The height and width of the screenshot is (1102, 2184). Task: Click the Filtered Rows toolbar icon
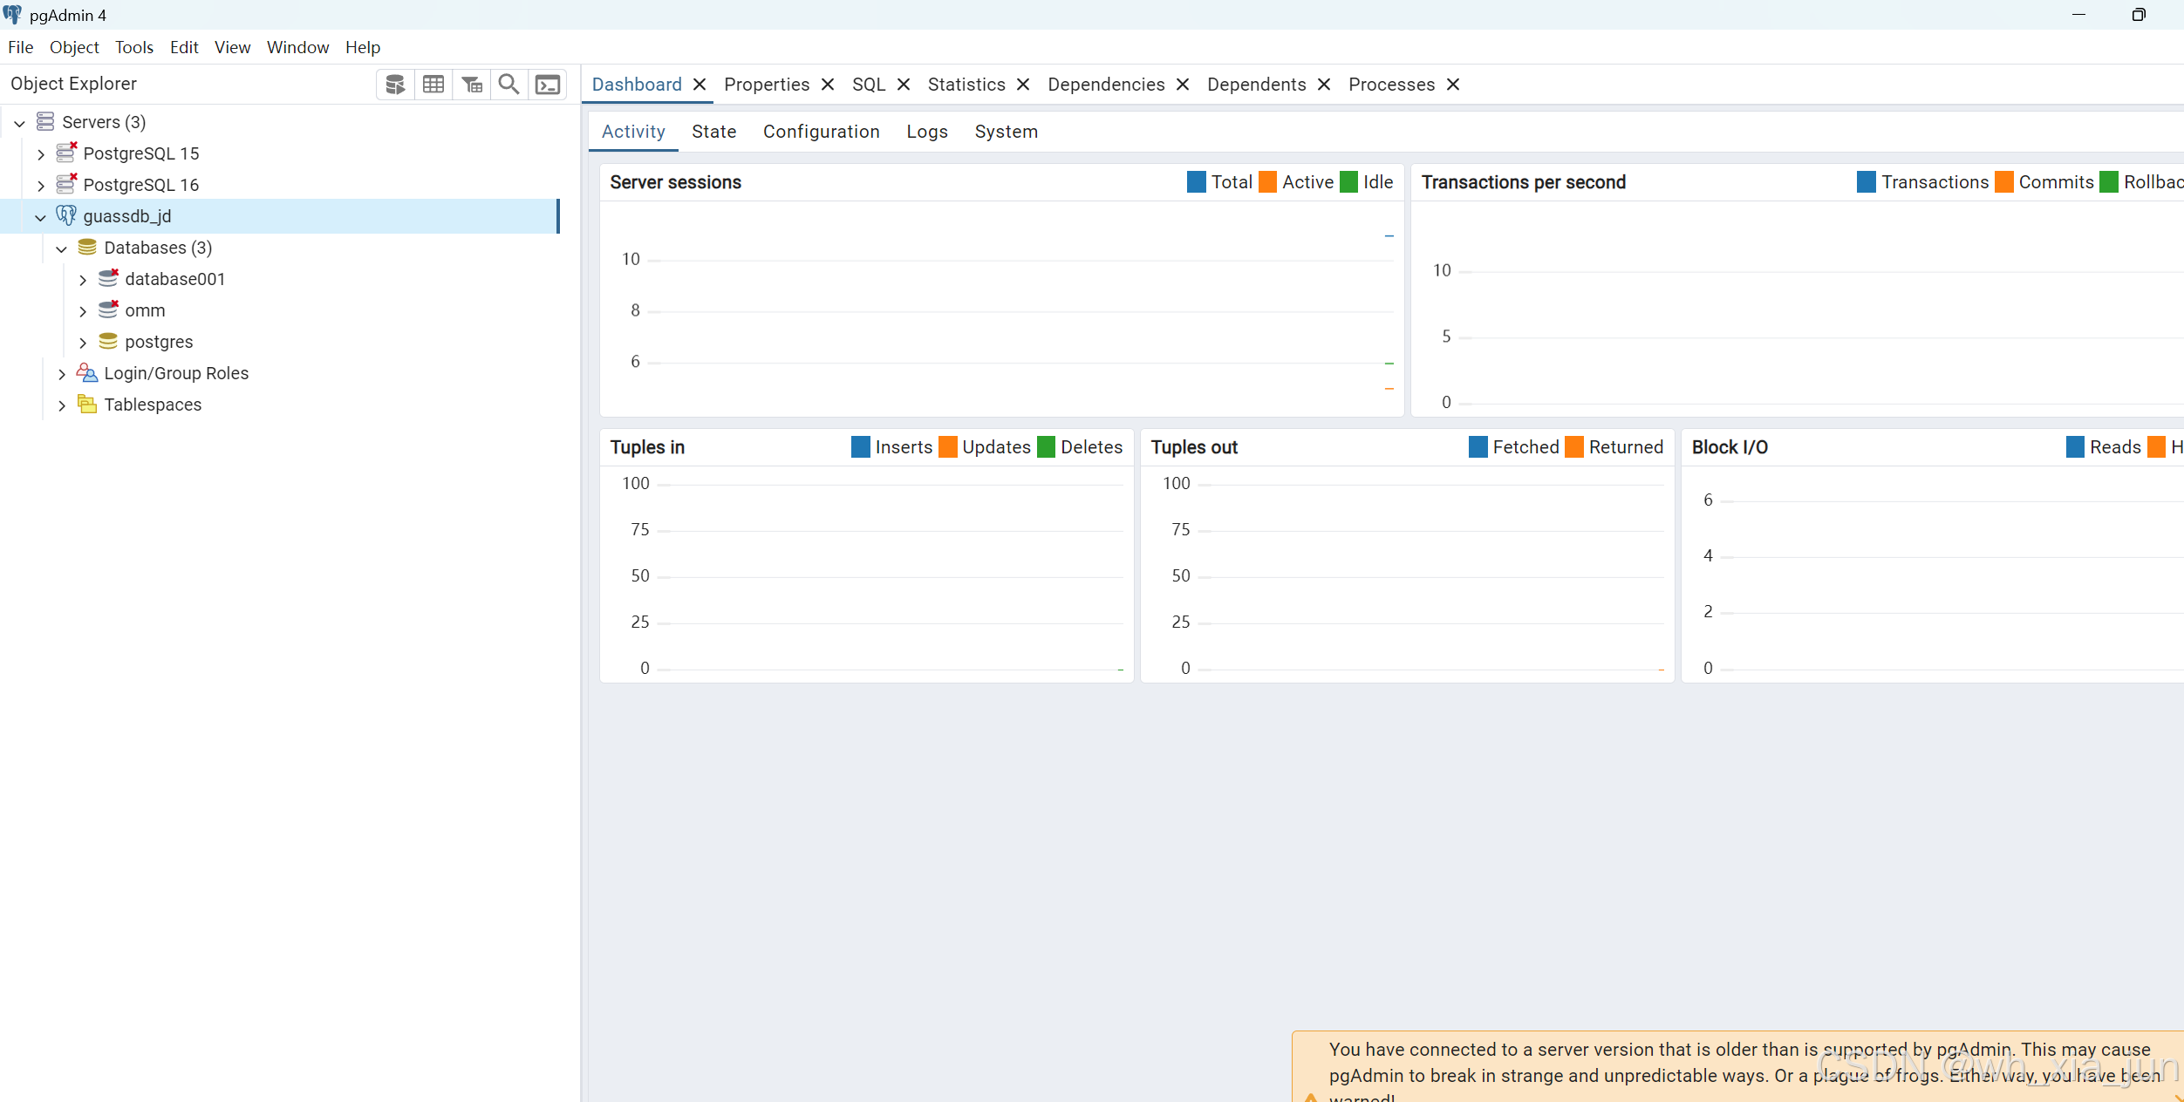tap(472, 85)
